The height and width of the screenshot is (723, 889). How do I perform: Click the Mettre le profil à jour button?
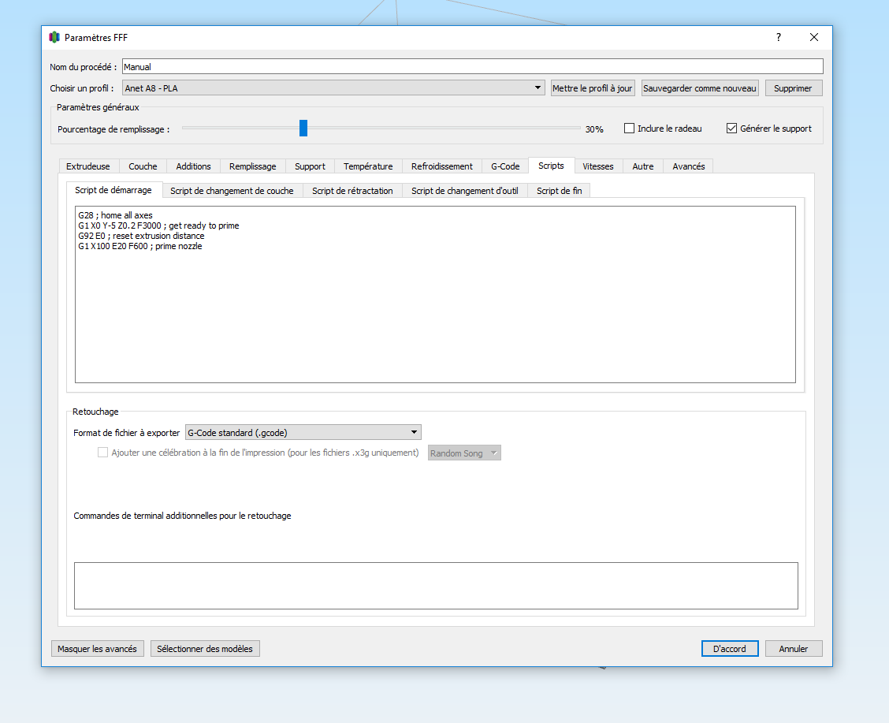593,88
